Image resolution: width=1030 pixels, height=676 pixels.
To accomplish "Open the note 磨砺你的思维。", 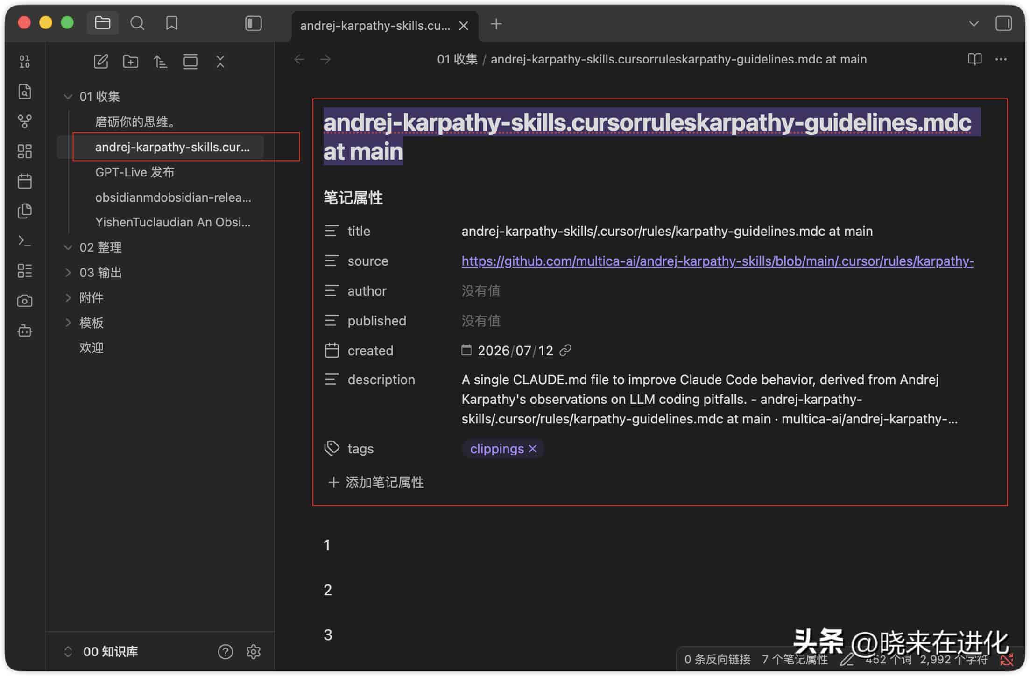I will (135, 122).
